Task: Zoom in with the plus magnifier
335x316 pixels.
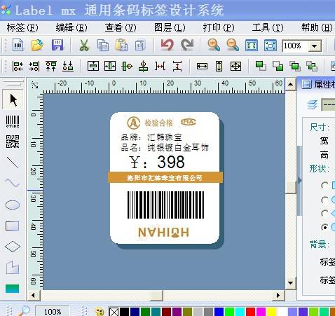Action: point(214,45)
